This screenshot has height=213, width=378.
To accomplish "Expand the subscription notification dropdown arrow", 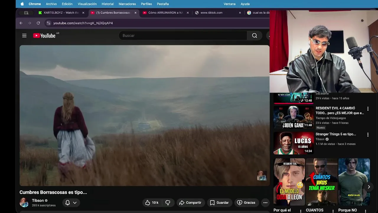I will pos(75,203).
